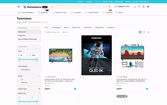Open the Display Type filter dropdown

click(x=76, y=27)
